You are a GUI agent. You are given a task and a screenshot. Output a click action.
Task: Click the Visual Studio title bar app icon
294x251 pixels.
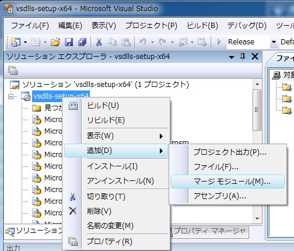pos(9,9)
